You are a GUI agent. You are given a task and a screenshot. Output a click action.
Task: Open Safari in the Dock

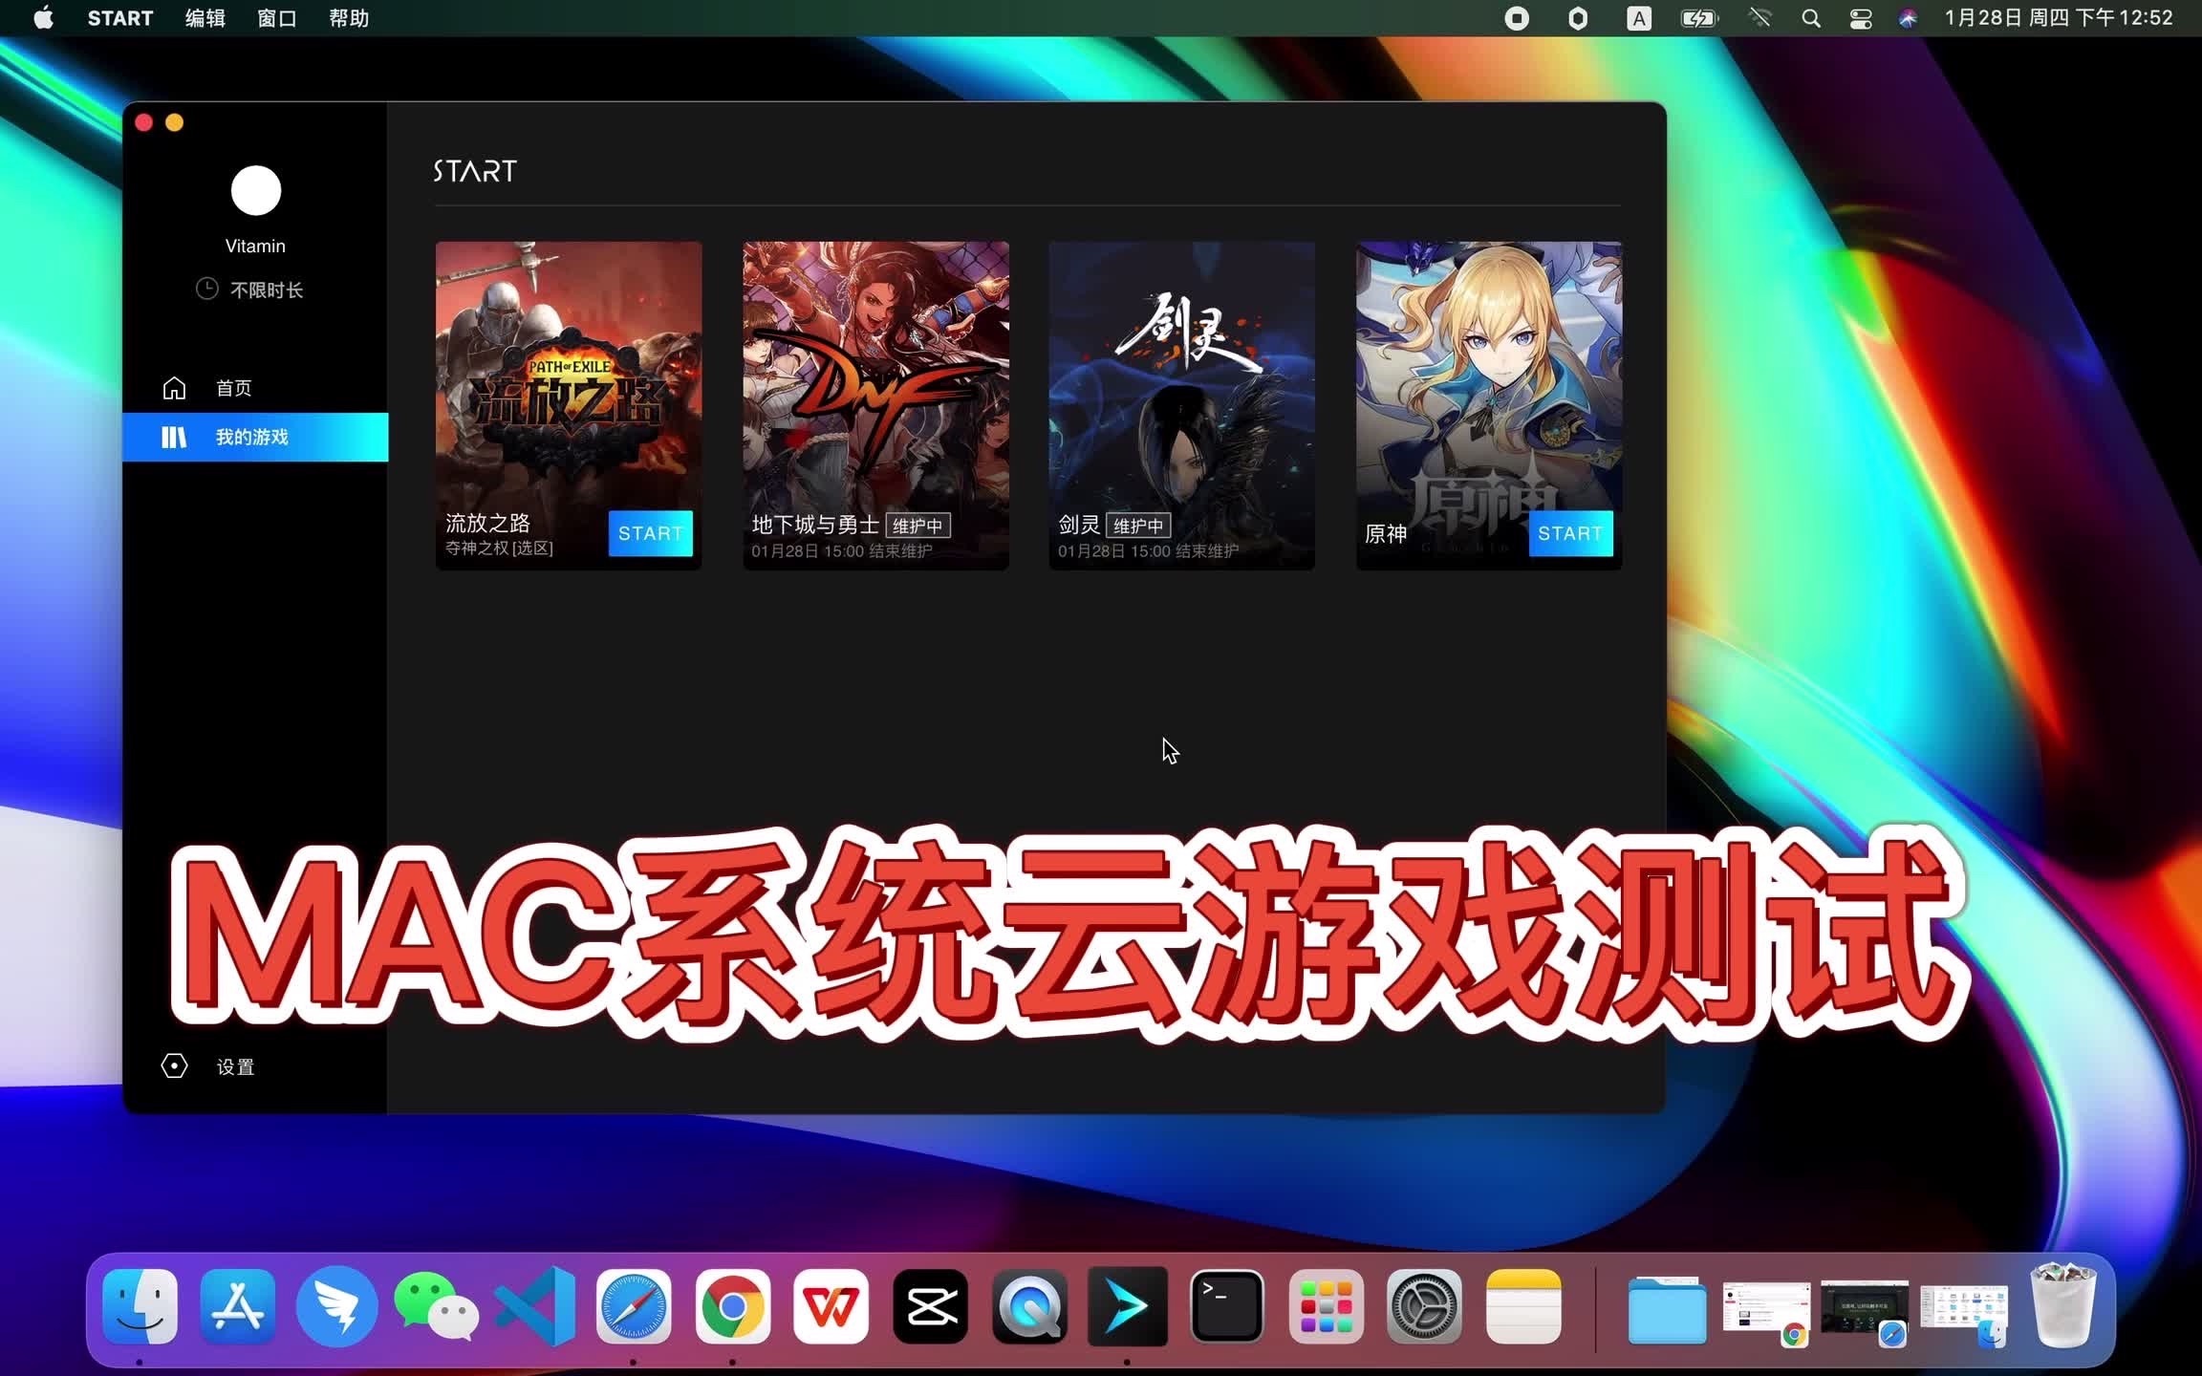click(634, 1306)
